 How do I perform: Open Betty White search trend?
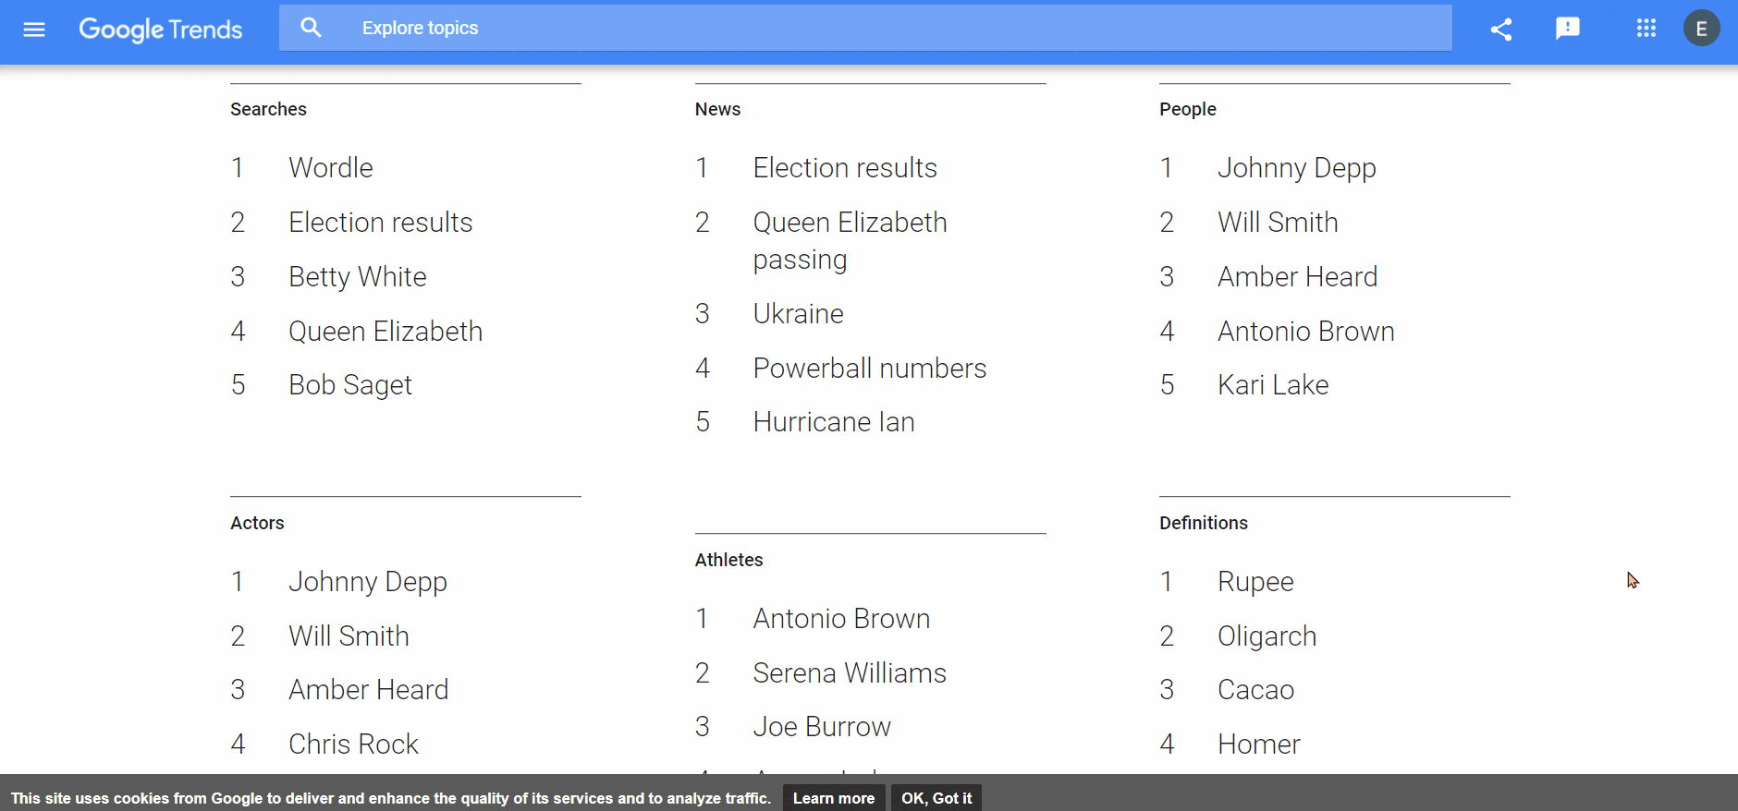[358, 277]
